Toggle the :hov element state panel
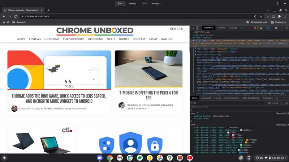The width and height of the screenshot is (289, 162). [269, 103]
